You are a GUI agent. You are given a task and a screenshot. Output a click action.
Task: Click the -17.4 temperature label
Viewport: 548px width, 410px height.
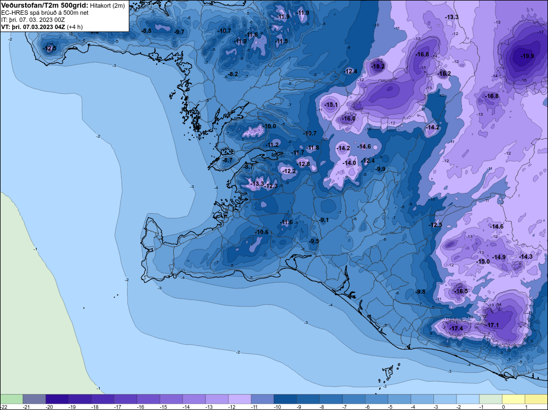click(456, 328)
